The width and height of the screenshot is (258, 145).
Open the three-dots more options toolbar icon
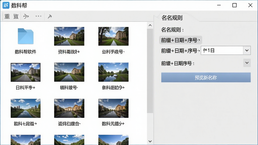click(38, 16)
